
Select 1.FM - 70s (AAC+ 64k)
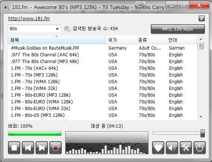(x=103, y=68)
